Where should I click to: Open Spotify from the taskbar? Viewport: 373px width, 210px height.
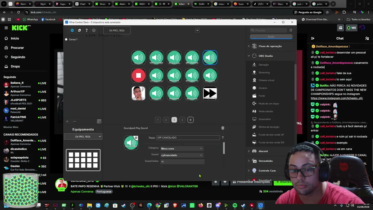(x=235, y=205)
